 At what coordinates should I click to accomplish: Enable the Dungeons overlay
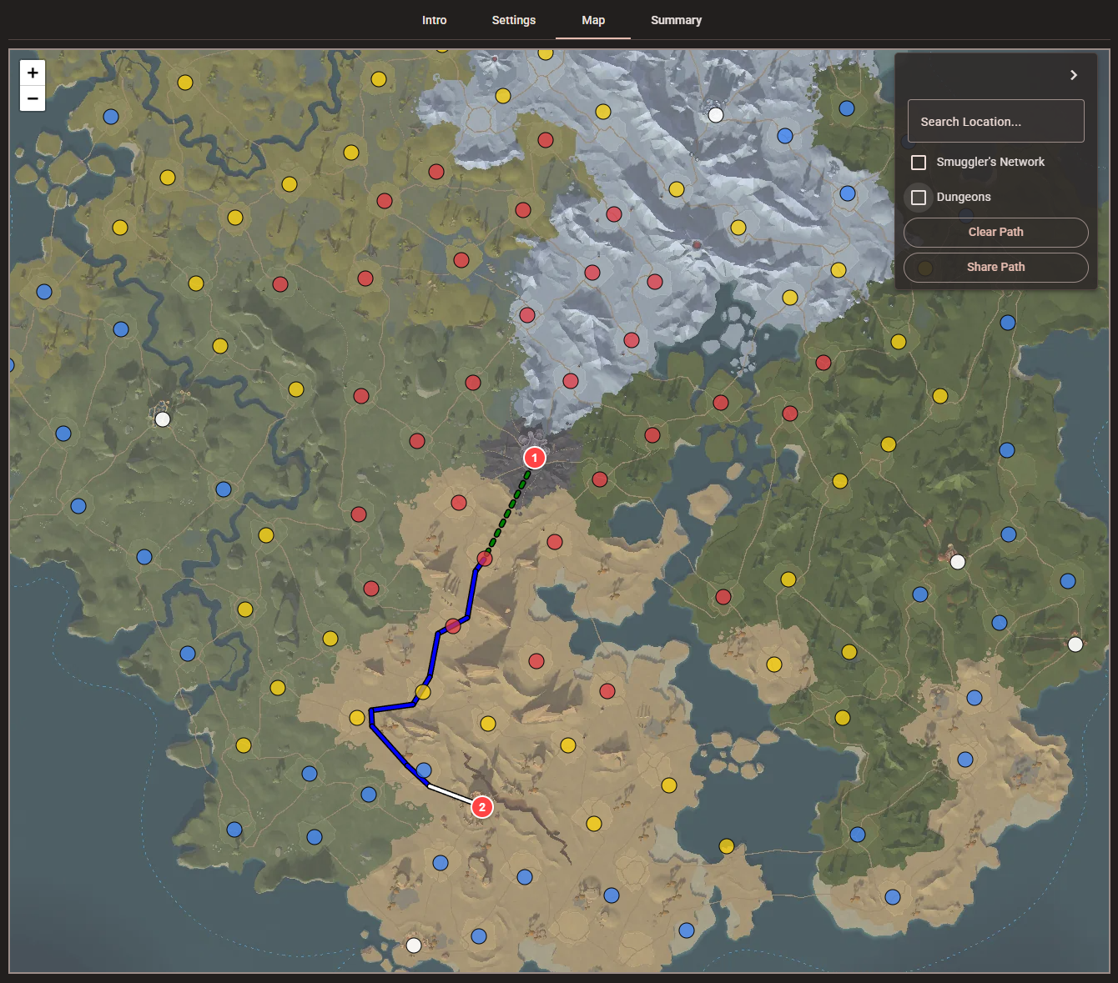919,197
